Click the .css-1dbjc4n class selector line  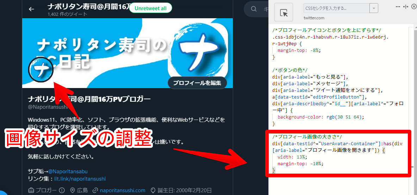tap(330, 36)
